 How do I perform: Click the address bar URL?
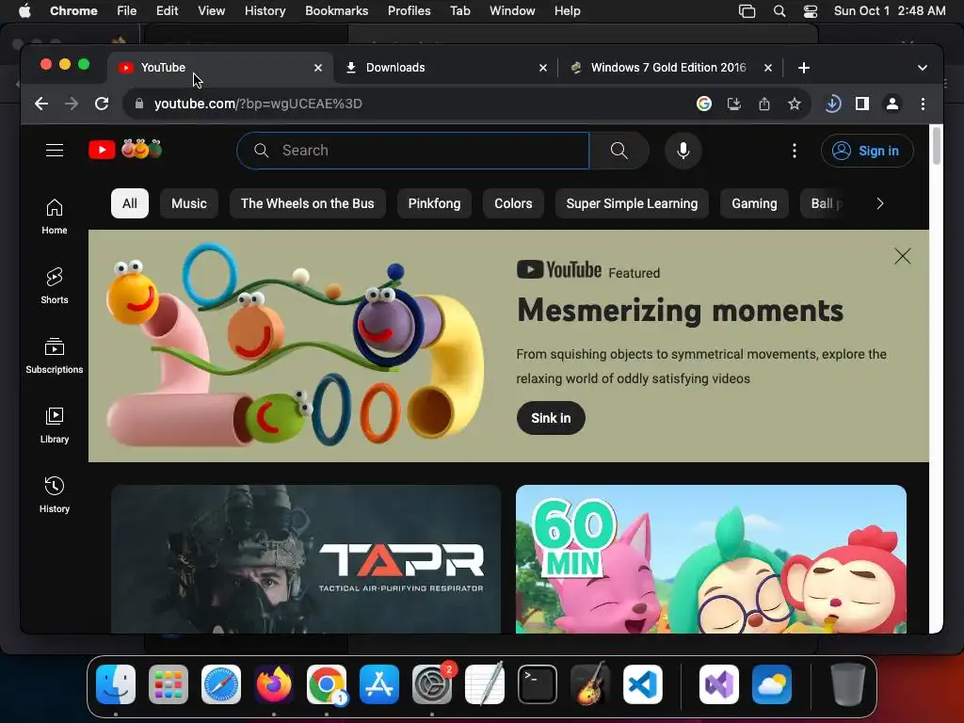click(x=258, y=104)
